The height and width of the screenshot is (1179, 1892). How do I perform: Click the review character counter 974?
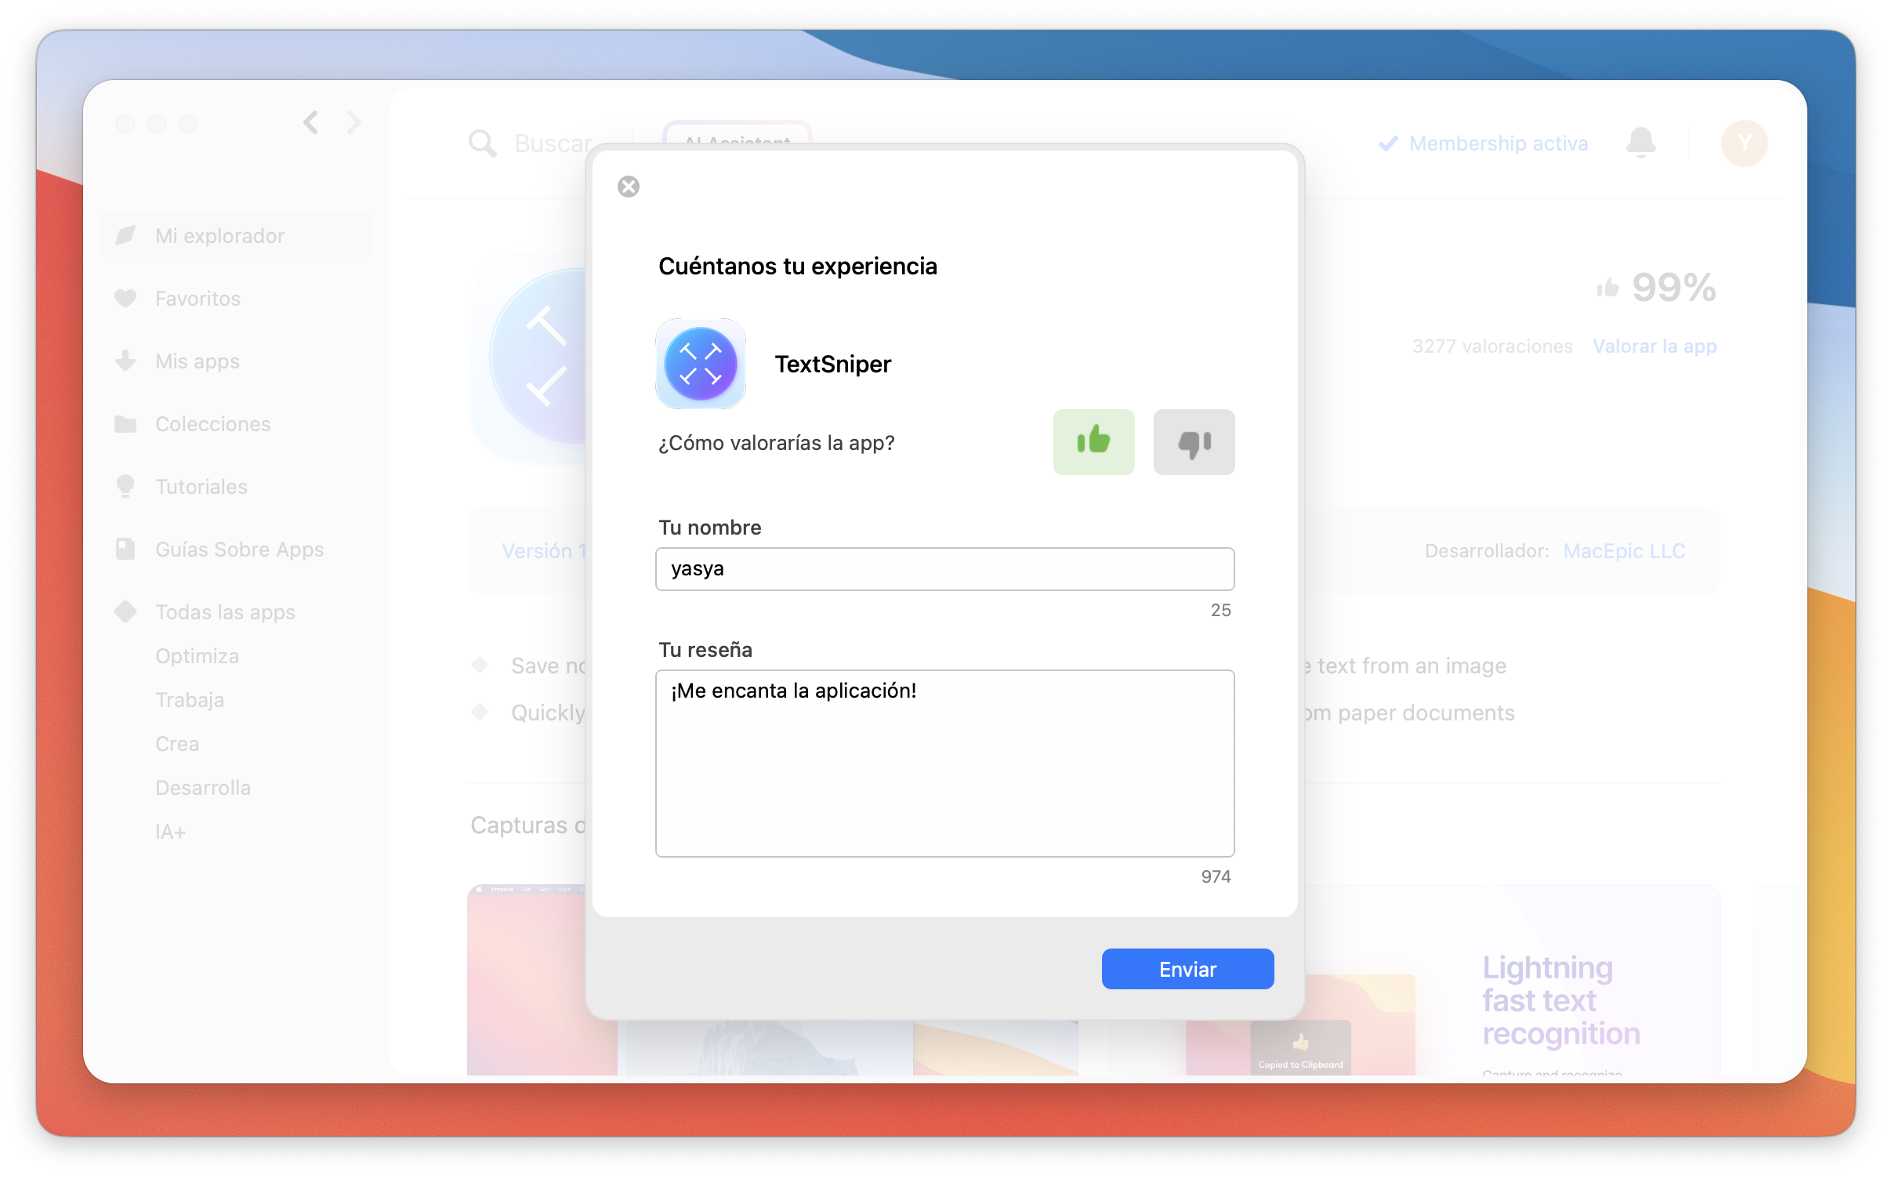pyautogui.click(x=1216, y=876)
